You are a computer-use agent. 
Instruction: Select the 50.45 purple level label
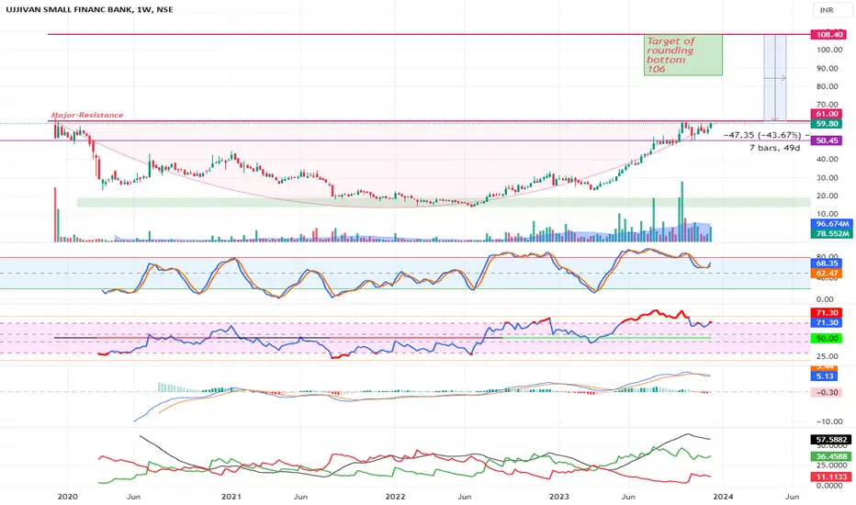tap(827, 140)
